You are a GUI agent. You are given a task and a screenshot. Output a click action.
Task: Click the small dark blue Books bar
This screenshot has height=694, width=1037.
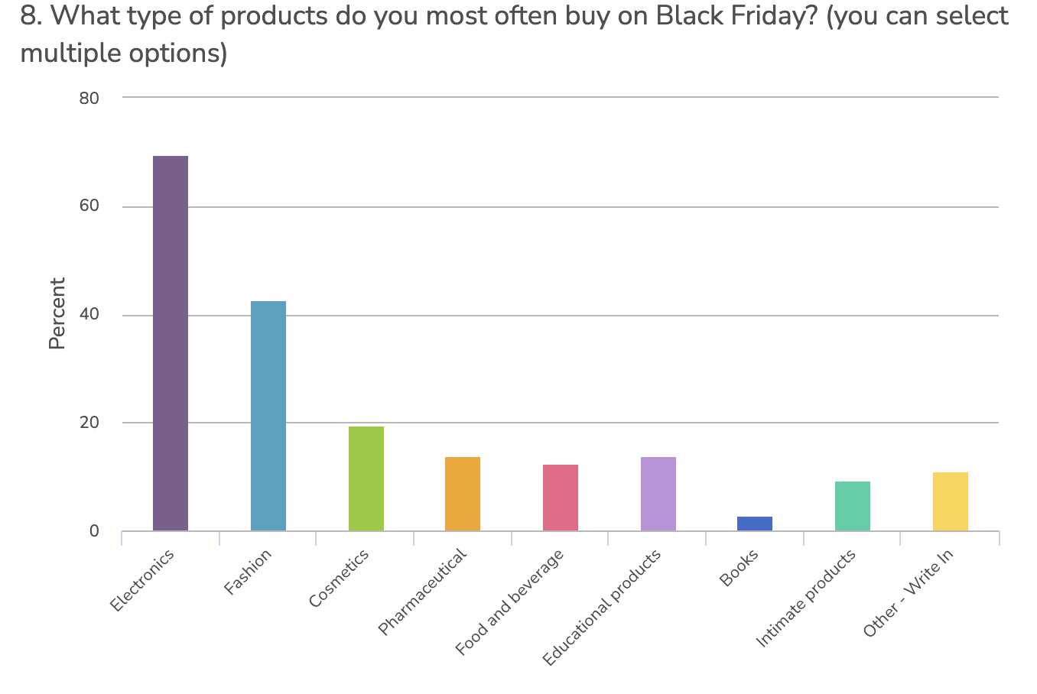point(755,524)
